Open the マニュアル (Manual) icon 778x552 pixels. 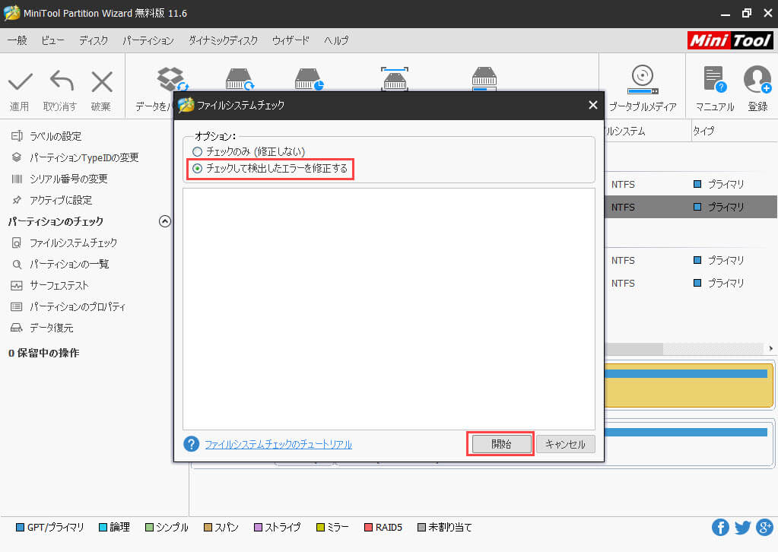pos(714,80)
